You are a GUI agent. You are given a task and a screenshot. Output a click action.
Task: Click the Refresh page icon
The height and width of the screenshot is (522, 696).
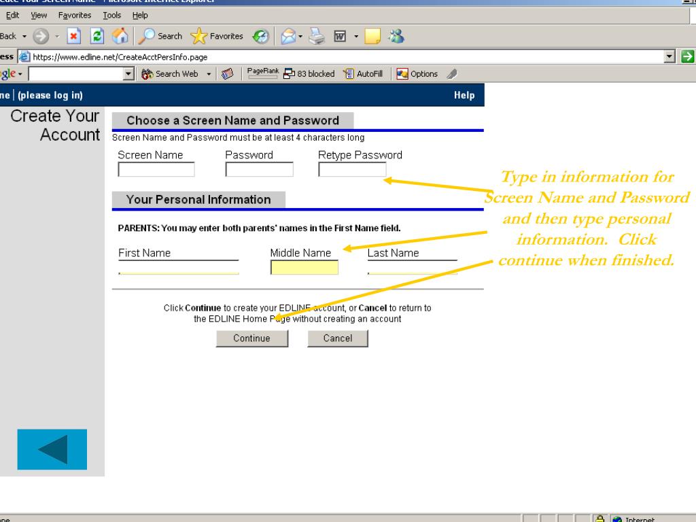click(97, 36)
